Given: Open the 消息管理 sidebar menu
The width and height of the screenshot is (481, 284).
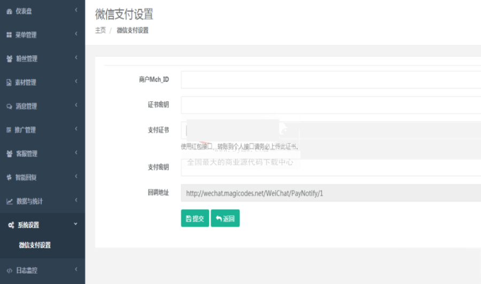Looking at the screenshot, I should click(x=42, y=106).
